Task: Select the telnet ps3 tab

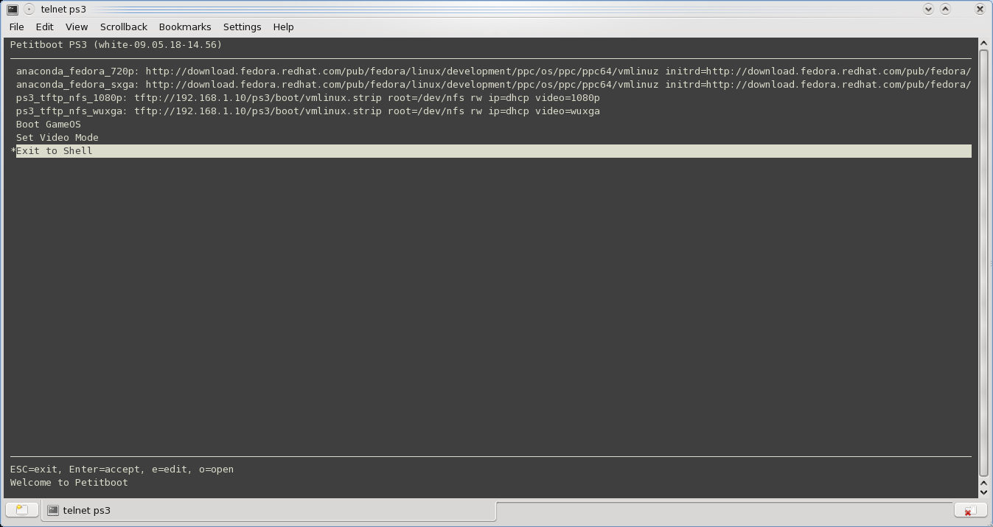Action: point(86,510)
